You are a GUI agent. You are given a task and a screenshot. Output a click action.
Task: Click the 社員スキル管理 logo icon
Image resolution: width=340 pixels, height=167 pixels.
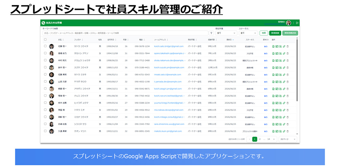(x=44, y=23)
